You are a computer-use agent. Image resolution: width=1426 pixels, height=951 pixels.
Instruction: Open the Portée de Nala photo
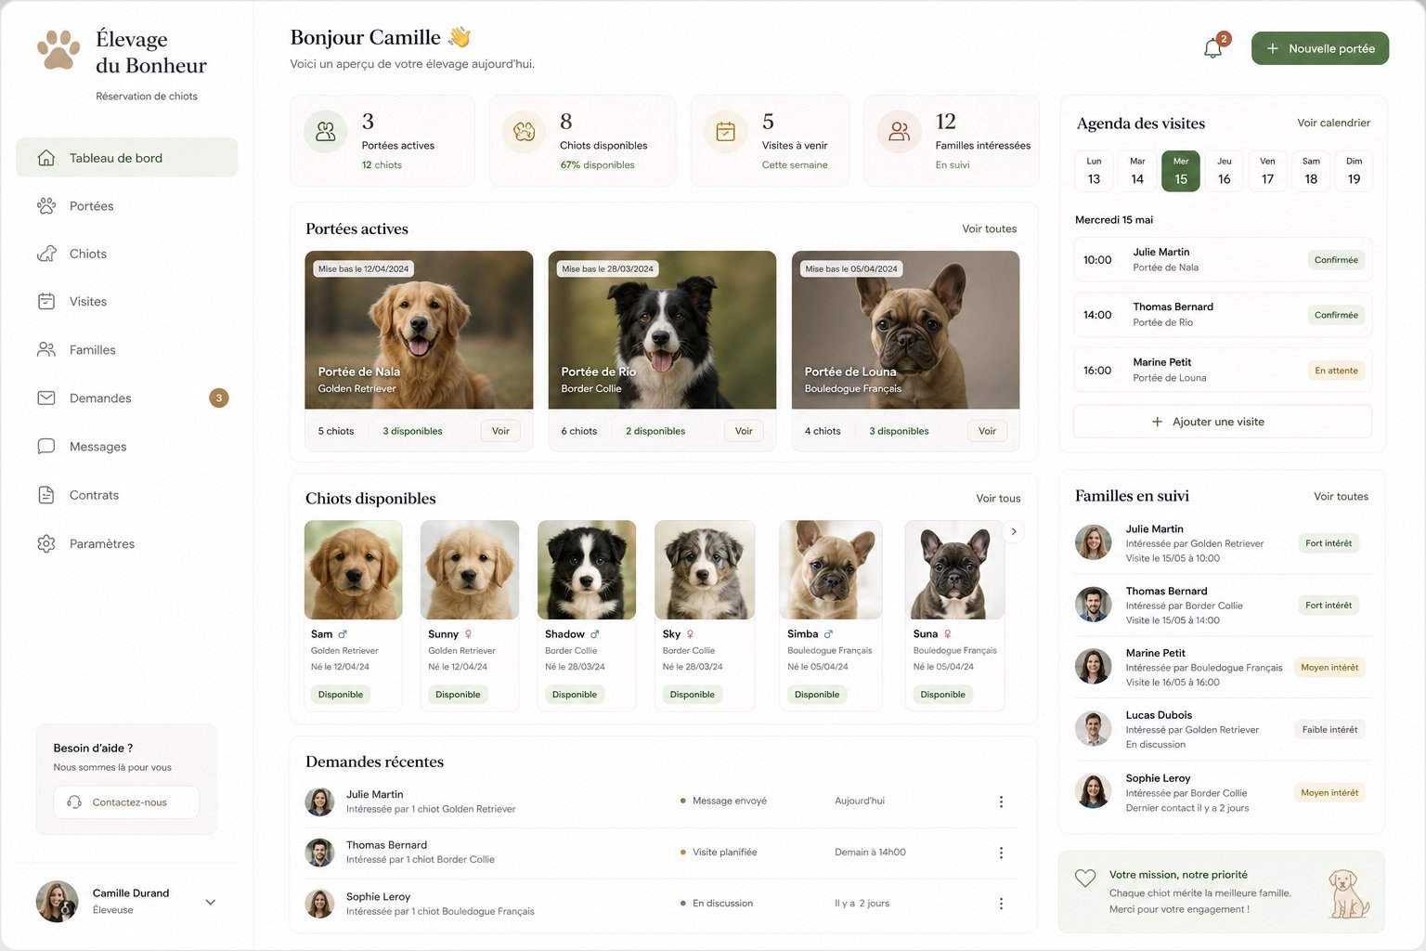(419, 330)
